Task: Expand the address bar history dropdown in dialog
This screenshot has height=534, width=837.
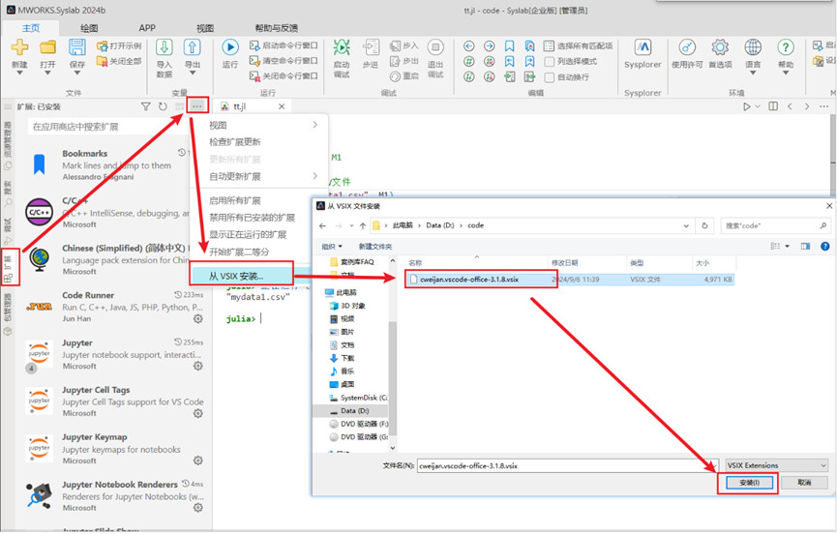Action: (686, 225)
